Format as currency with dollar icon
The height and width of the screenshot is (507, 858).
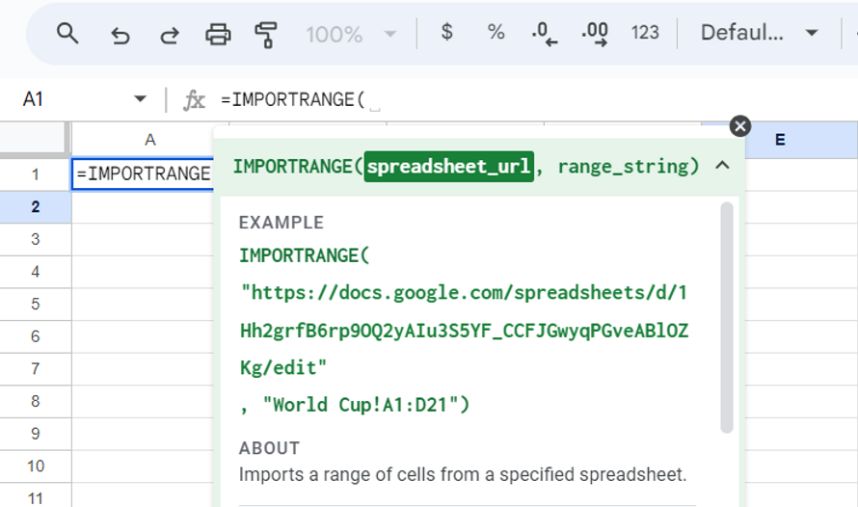[446, 33]
